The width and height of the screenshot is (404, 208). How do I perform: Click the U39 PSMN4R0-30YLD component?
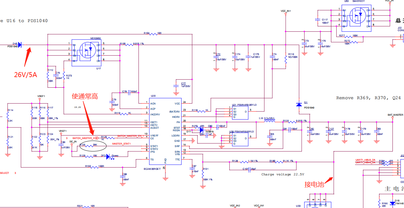(x=240, y=140)
